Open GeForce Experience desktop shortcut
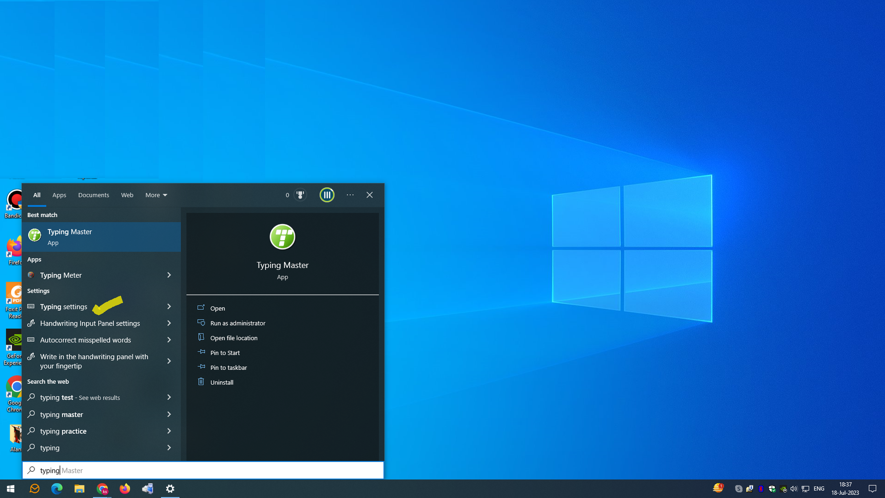885x498 pixels. (x=13, y=348)
